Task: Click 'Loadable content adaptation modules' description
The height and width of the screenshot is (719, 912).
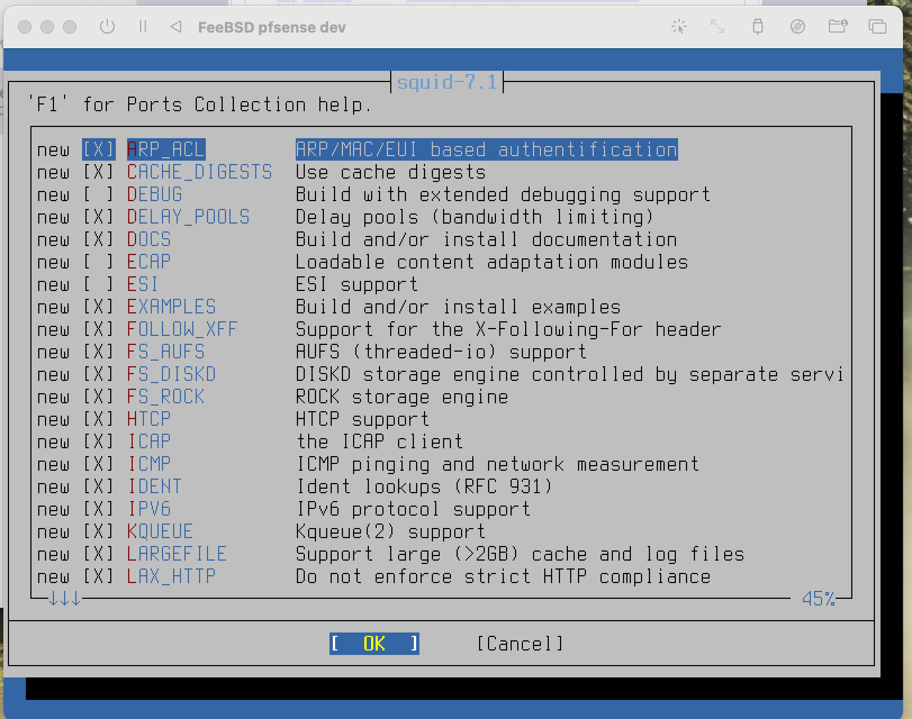Action: pyautogui.click(x=492, y=262)
